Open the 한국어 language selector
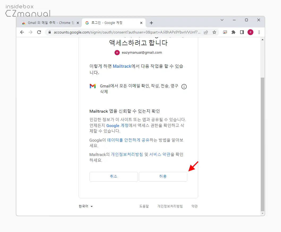This screenshot has height=232, width=281. 86,206
